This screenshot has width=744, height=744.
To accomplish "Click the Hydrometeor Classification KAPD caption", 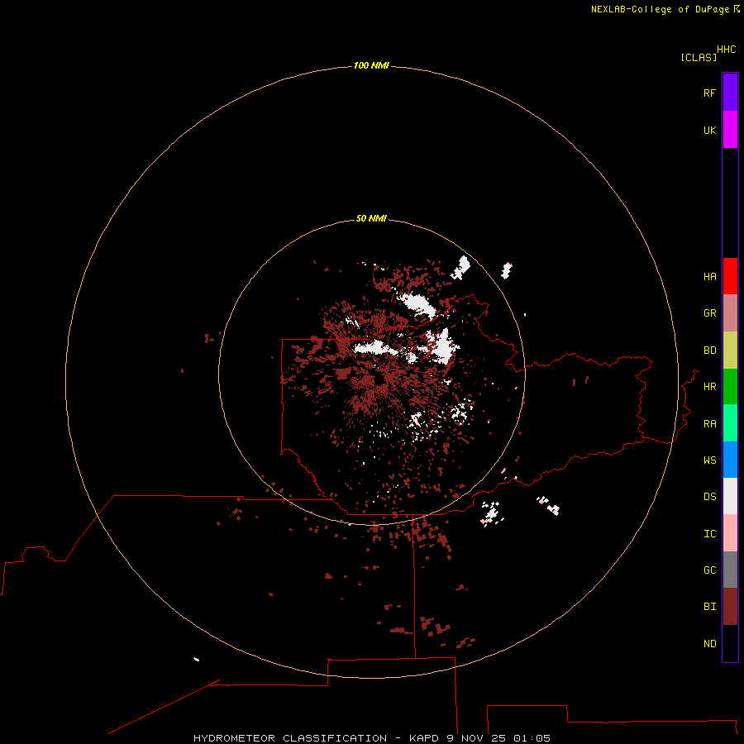I will point(372,738).
